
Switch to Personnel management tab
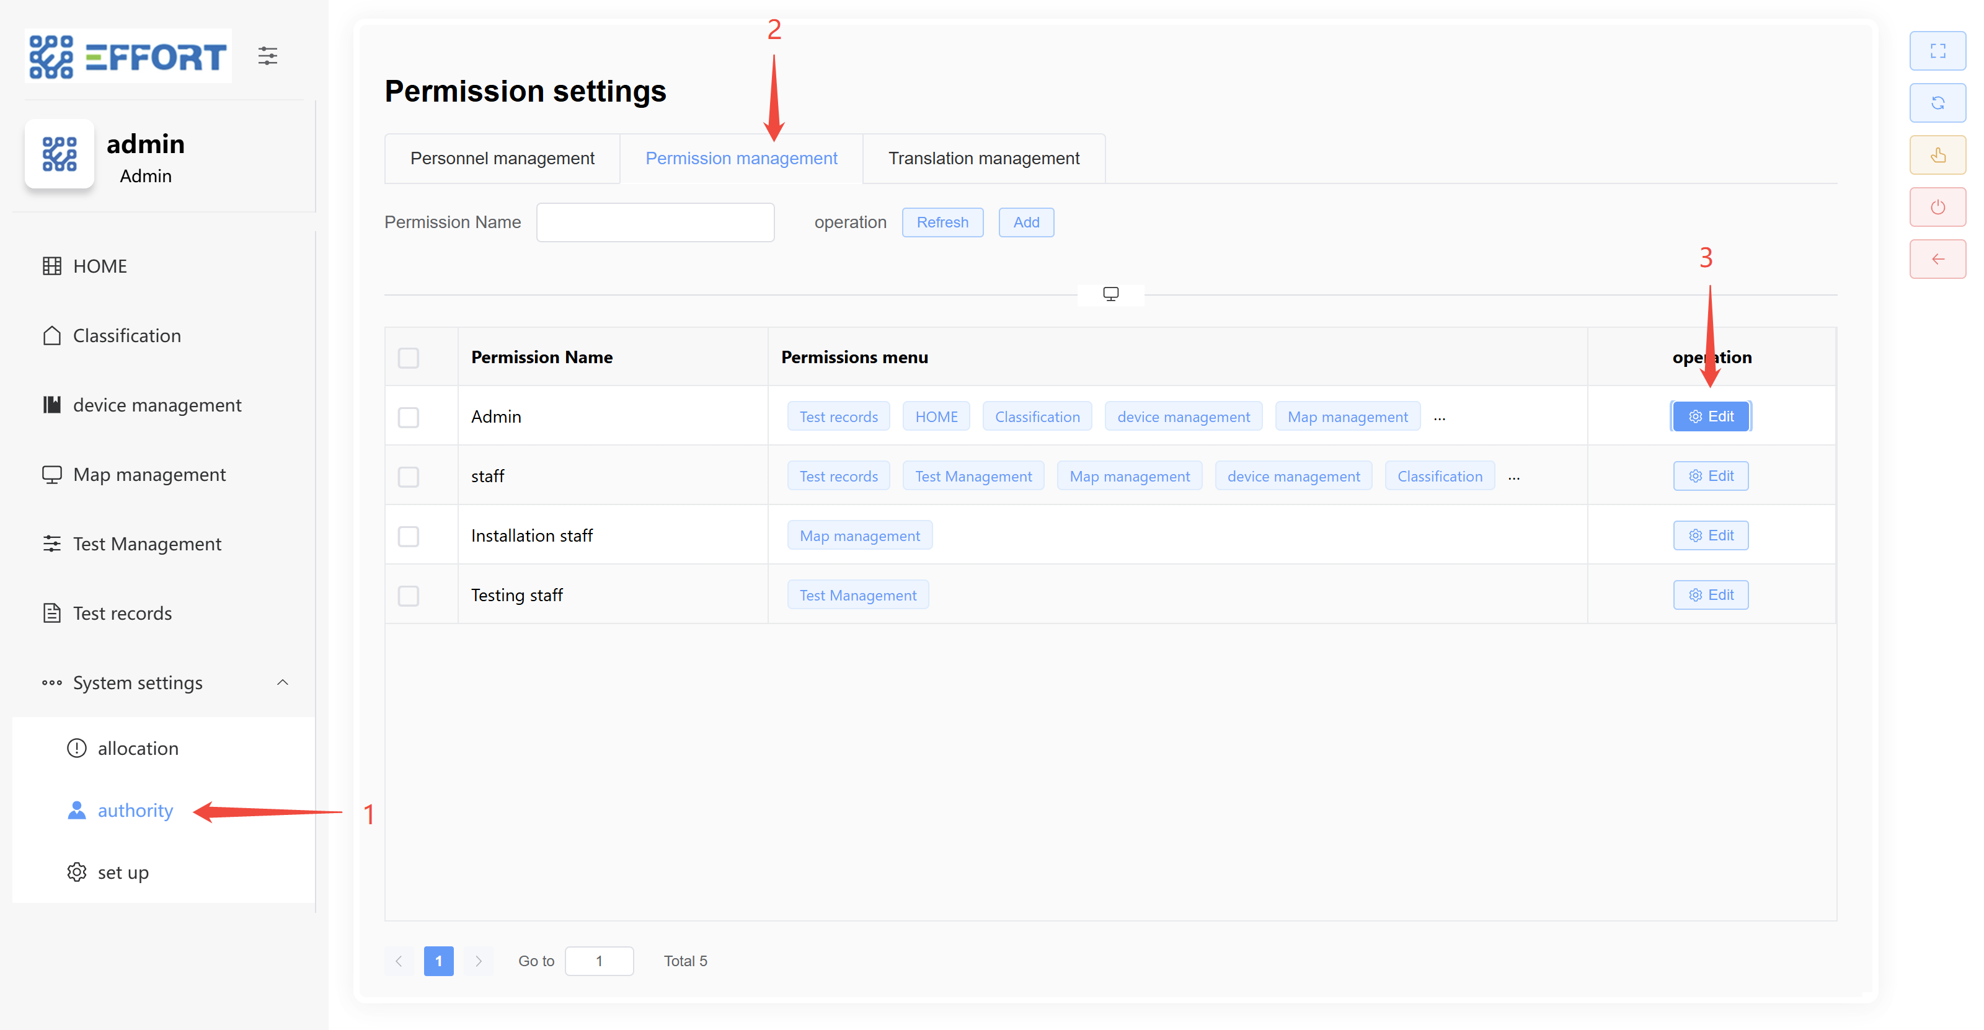point(502,159)
